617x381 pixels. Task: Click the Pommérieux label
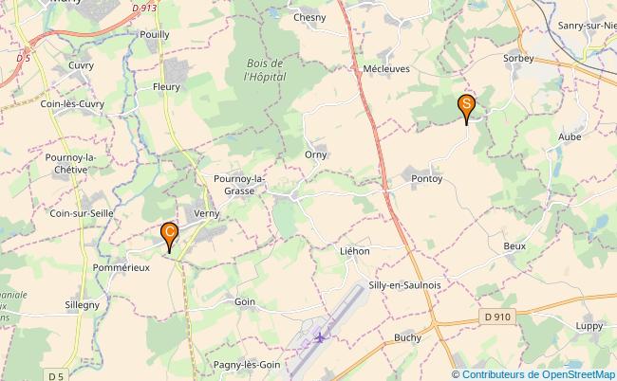122,267
